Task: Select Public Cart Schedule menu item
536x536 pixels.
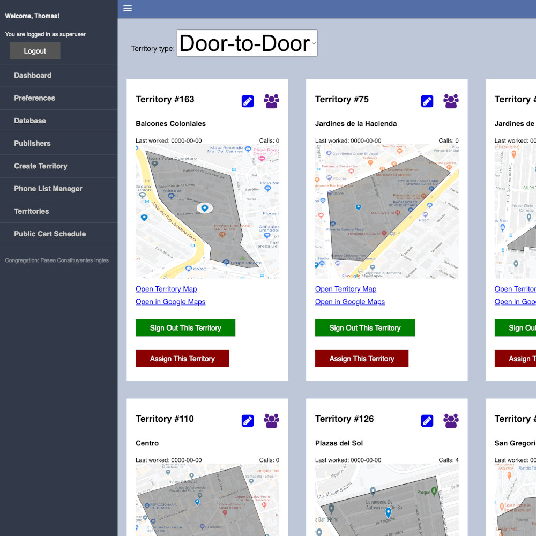Action: click(50, 234)
